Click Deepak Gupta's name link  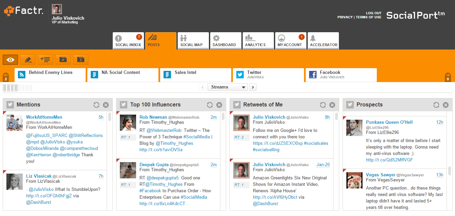[x=154, y=164]
